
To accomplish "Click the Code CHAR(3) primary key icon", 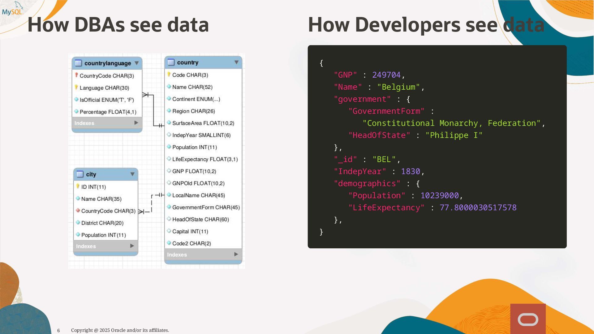I will click(169, 75).
